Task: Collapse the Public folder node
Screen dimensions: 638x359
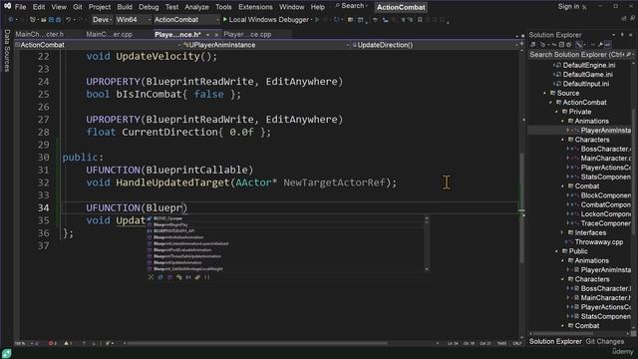Action: (x=557, y=251)
